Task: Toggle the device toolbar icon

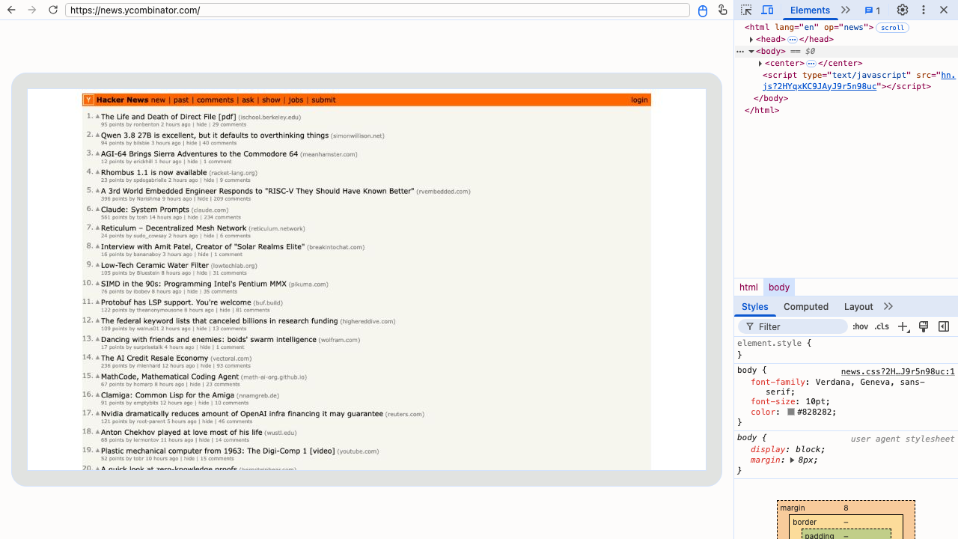Action: (767, 10)
